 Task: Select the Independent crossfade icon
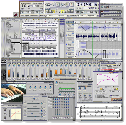(114, 87)
